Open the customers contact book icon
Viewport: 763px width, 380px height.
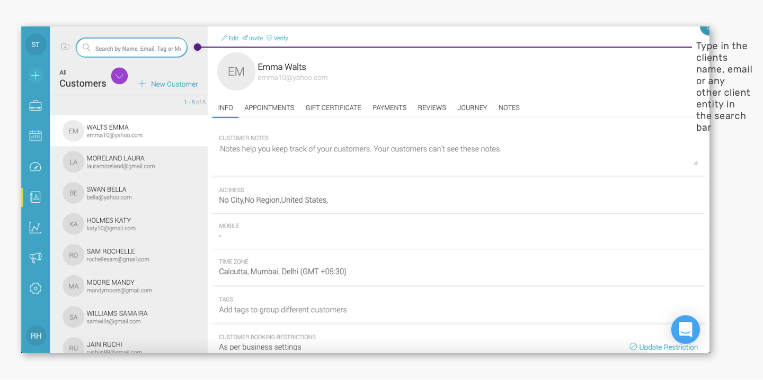(x=36, y=197)
